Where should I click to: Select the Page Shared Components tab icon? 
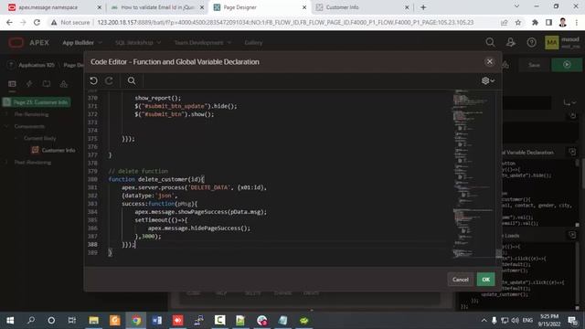coord(63,84)
